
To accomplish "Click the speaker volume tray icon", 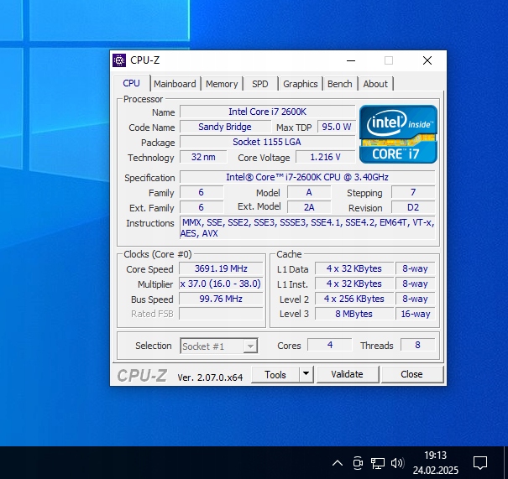I will [397, 462].
